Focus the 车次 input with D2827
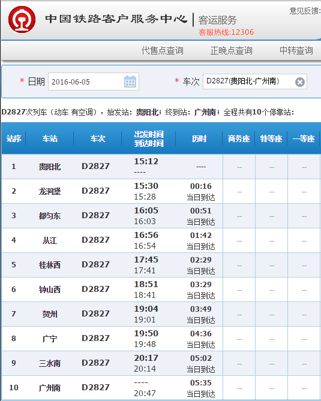 pyautogui.click(x=255, y=82)
